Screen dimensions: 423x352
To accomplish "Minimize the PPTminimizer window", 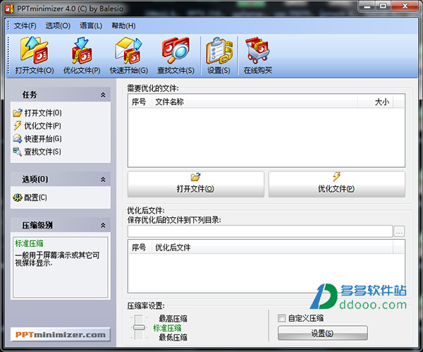I will point(367,6).
